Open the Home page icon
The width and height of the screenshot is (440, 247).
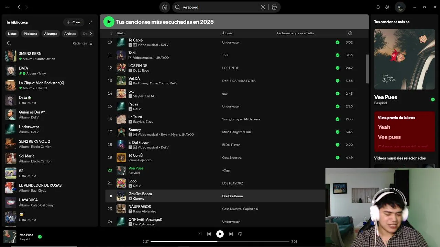pyautogui.click(x=165, y=7)
